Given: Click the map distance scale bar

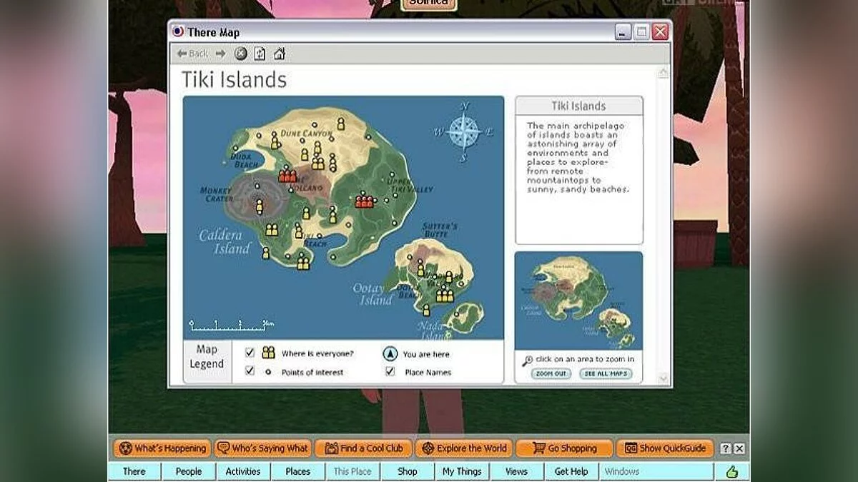Looking at the screenshot, I should (232, 326).
